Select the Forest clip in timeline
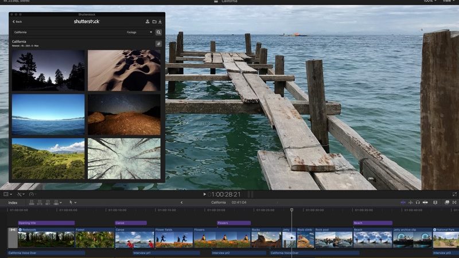 pos(95,238)
